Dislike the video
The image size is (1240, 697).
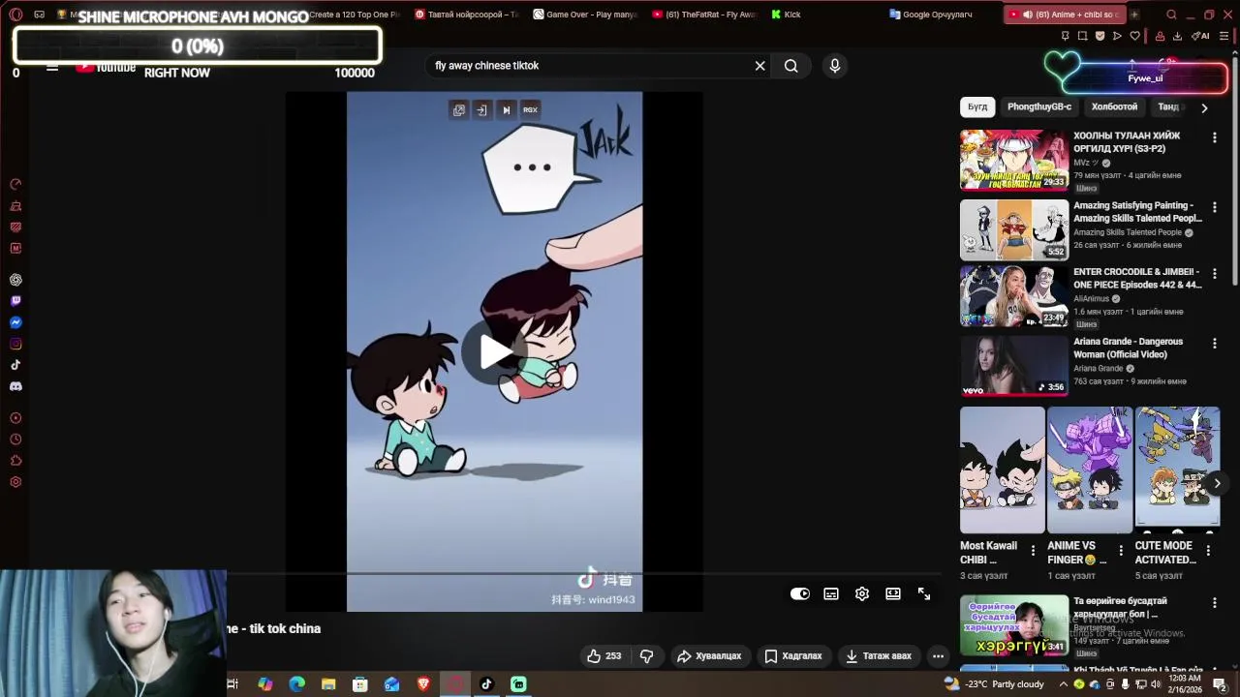(x=646, y=656)
